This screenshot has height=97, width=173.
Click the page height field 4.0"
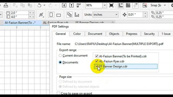(x=19, y=17)
